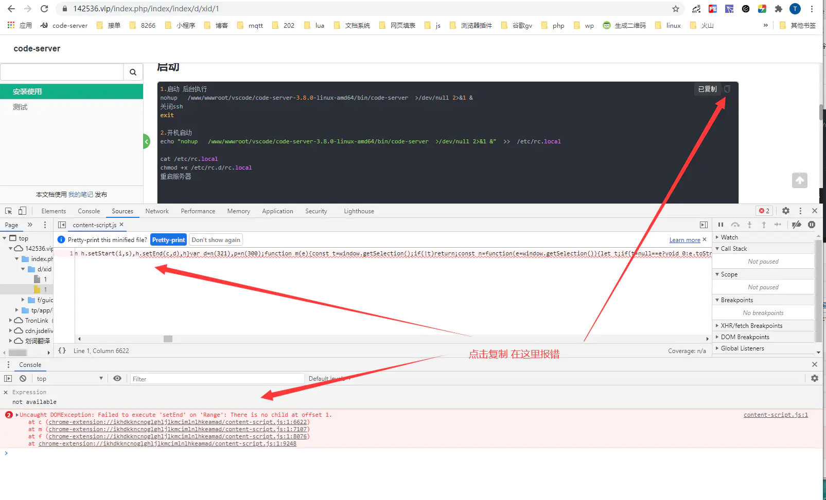Expand the Watch section

pyautogui.click(x=729, y=237)
